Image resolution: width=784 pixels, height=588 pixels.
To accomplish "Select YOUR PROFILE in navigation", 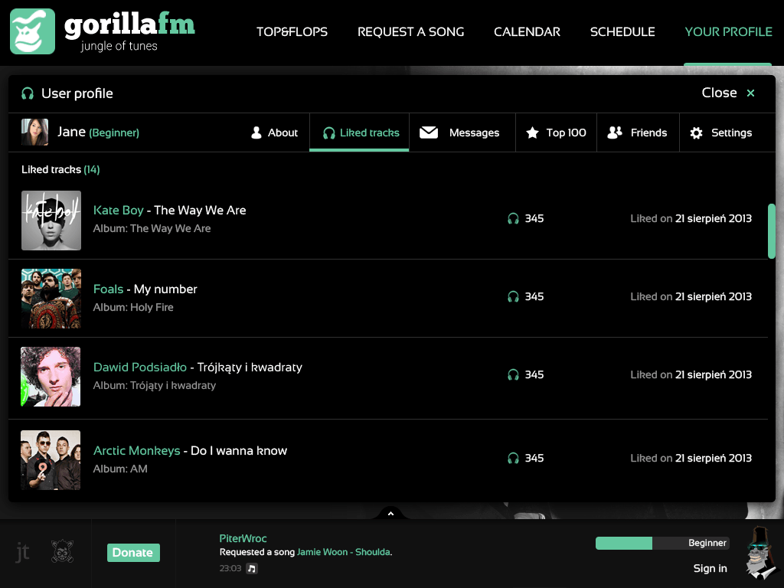I will click(x=729, y=31).
